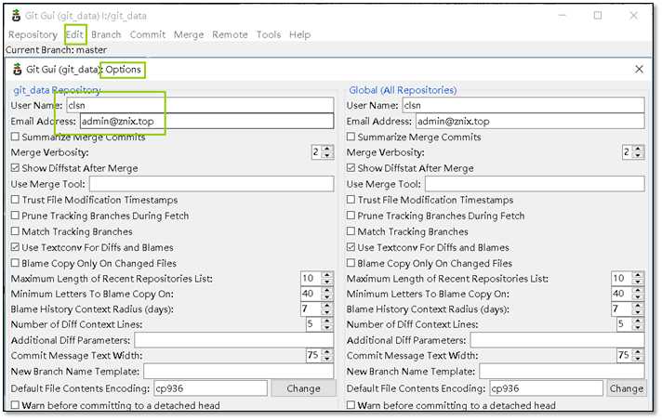Click 'Current Branch: master' label

(56, 50)
